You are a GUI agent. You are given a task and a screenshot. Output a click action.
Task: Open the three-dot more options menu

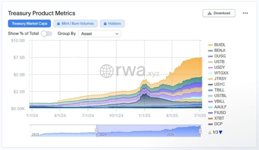[245, 13]
